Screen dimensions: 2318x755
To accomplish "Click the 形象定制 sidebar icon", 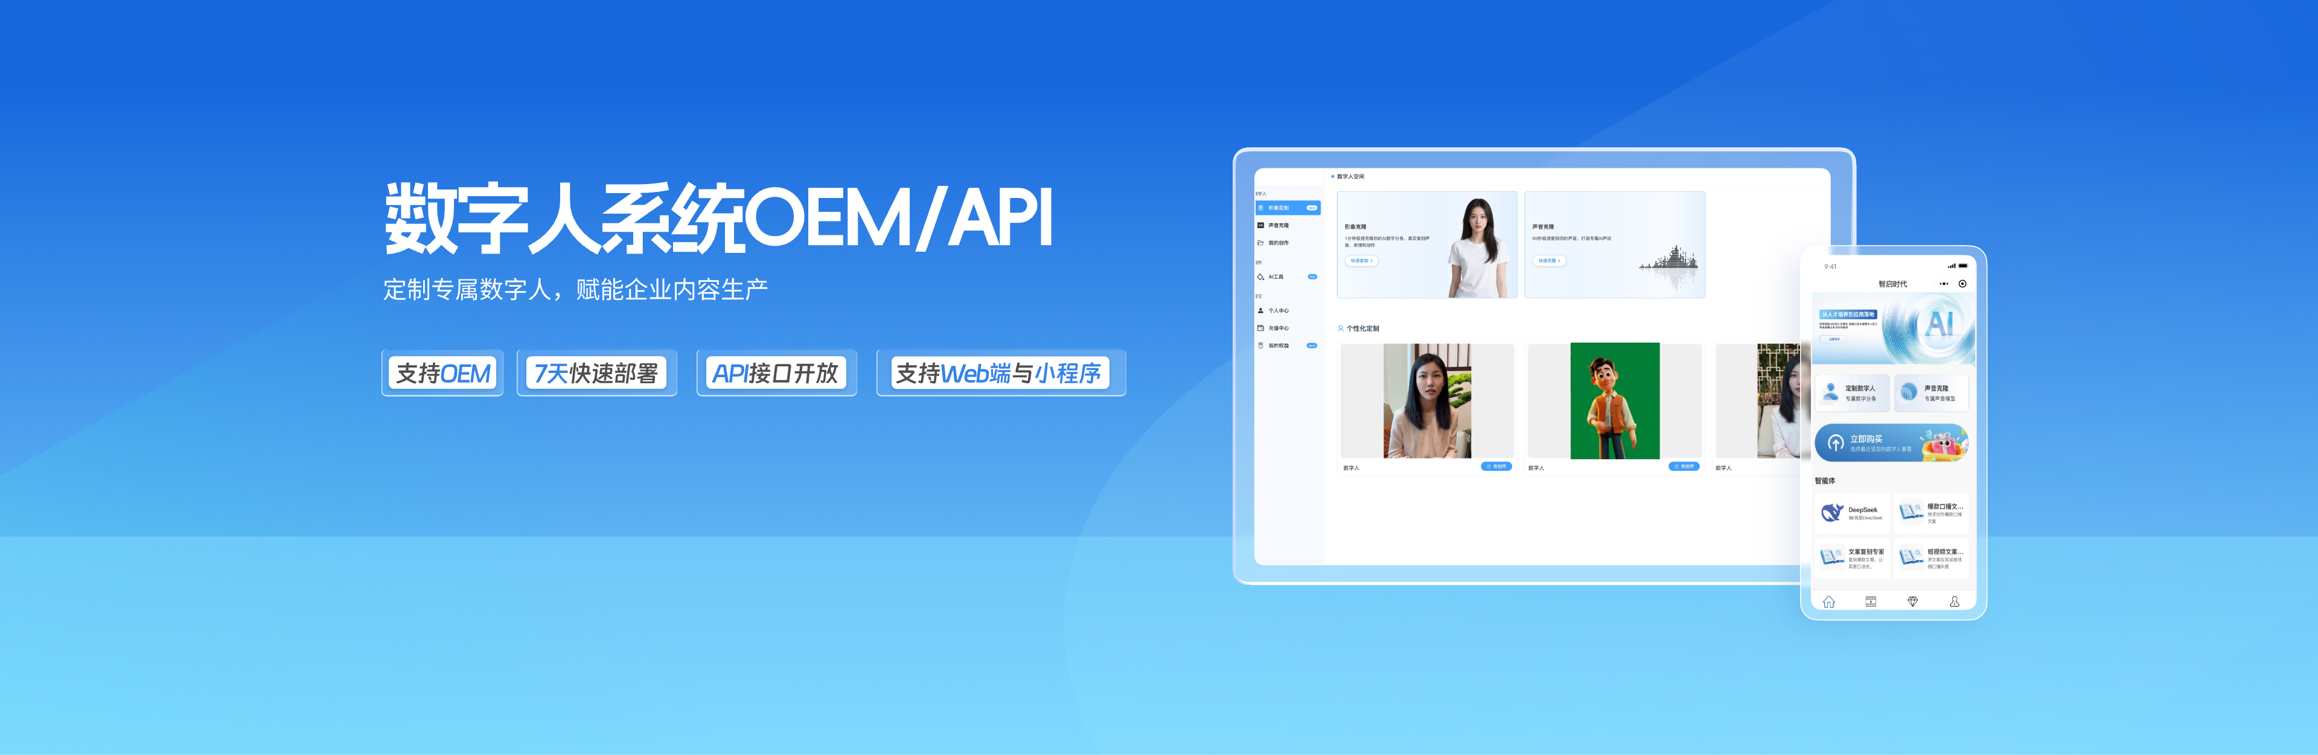I will [1260, 208].
